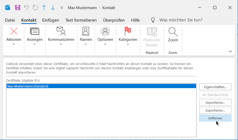Expand the Aktionen dropdown arrow
This screenshot has height=140, width=238.
14,44
